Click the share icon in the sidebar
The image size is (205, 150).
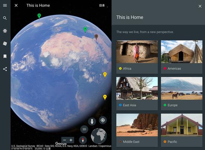[x=5, y=69]
